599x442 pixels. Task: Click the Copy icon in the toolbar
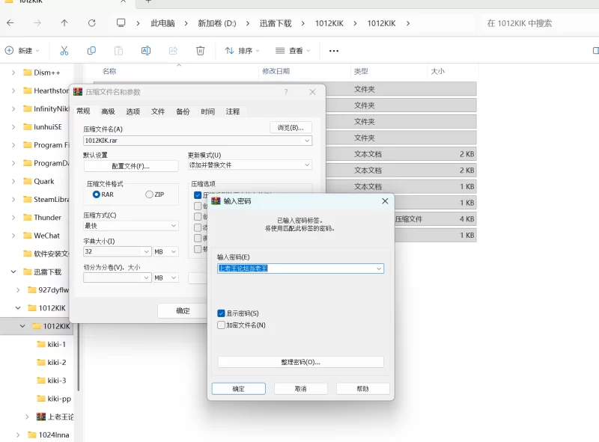tap(91, 50)
